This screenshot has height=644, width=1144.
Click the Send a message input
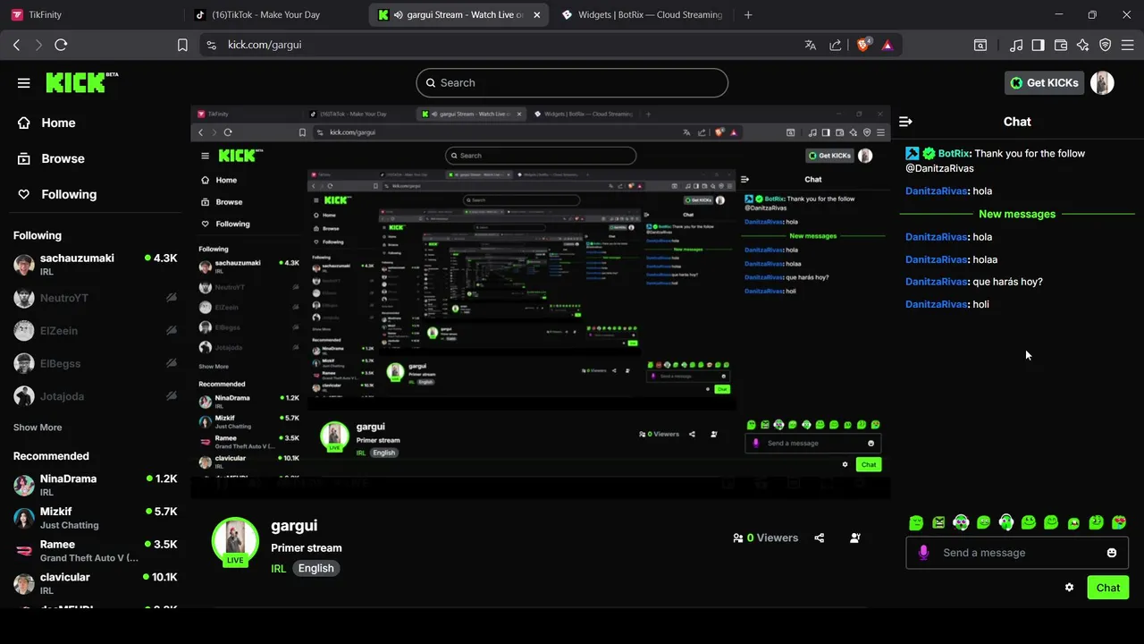coord(1019,553)
